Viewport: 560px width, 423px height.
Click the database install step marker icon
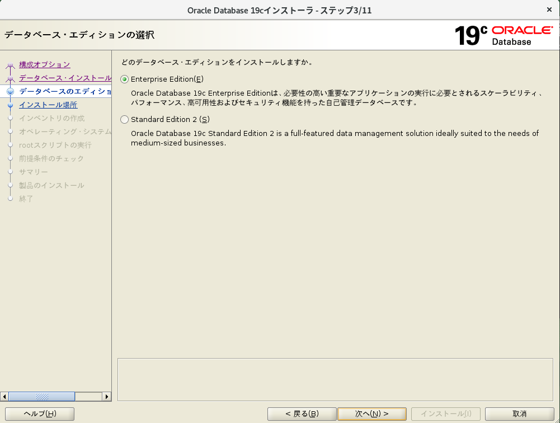click(x=10, y=79)
